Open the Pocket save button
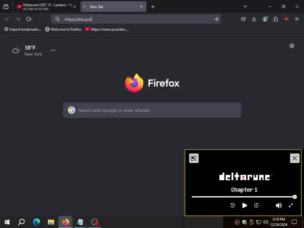Viewport: 304px width, 228px height. (243, 19)
